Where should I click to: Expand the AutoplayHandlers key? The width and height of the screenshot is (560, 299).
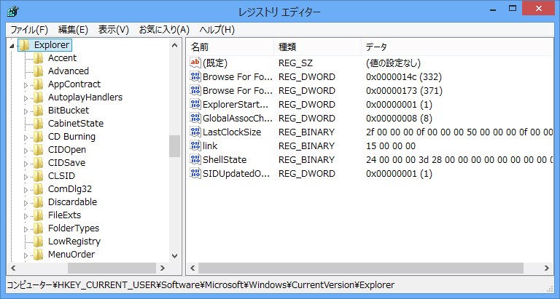pos(26,98)
